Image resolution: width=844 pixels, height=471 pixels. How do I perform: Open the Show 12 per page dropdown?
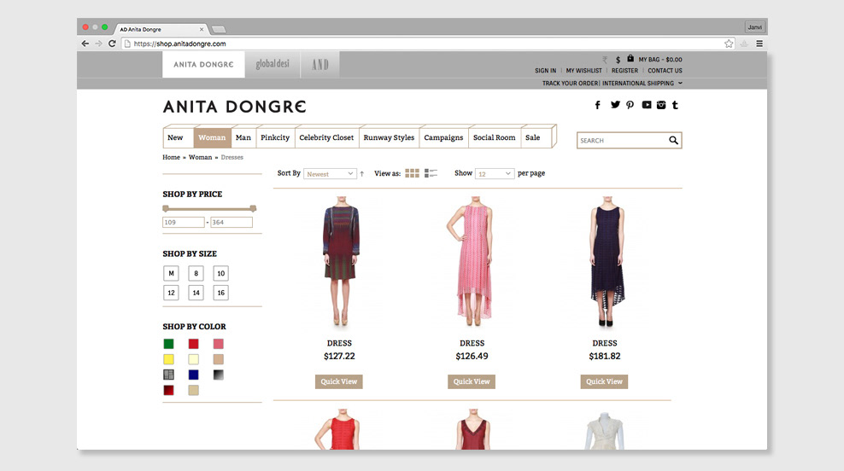(x=494, y=174)
